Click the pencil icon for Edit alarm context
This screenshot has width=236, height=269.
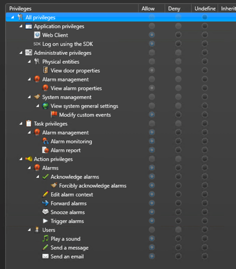[x=46, y=194]
